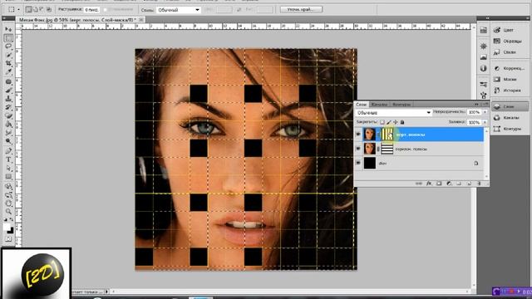Select the Horizontal Type tool
The width and height of the screenshot is (532, 299).
pyautogui.click(x=8, y=159)
